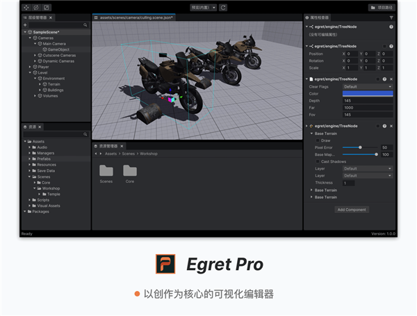Click help icon on TreeNode with 没有可编辑属性
The width and height of the screenshot is (417, 316).
(391, 26)
